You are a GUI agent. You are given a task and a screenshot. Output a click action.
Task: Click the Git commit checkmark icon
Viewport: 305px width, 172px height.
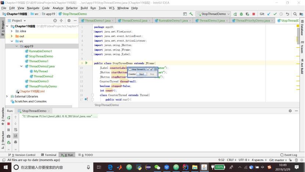click(x=275, y=14)
